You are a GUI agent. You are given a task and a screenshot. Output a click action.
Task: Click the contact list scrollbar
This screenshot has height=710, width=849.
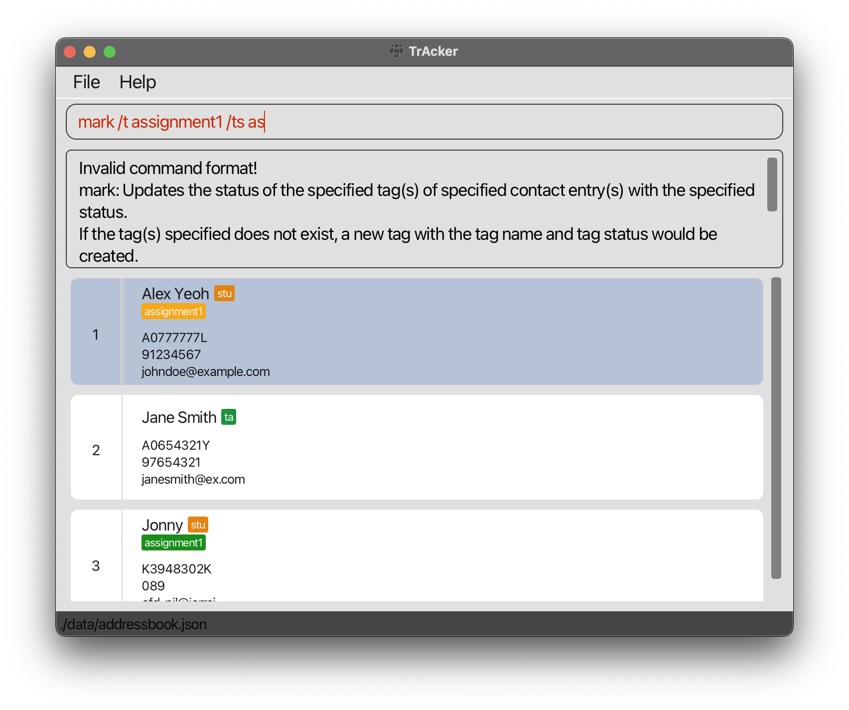click(776, 428)
